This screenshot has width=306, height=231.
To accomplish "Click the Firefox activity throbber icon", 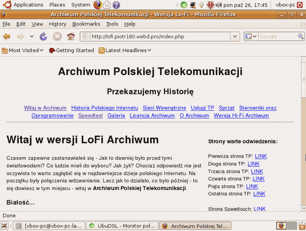I will pyautogui.click(x=303, y=24).
